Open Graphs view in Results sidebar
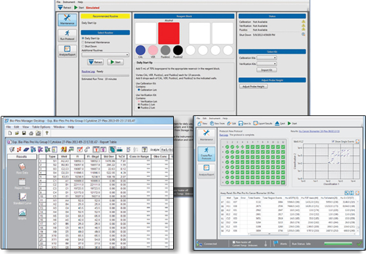This screenshot has height=254, width=366. (22, 214)
